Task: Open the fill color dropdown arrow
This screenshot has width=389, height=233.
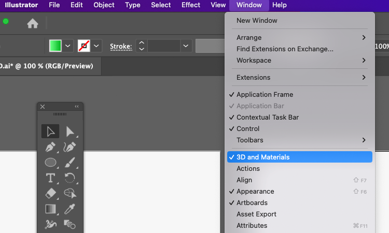Action: coord(68,46)
